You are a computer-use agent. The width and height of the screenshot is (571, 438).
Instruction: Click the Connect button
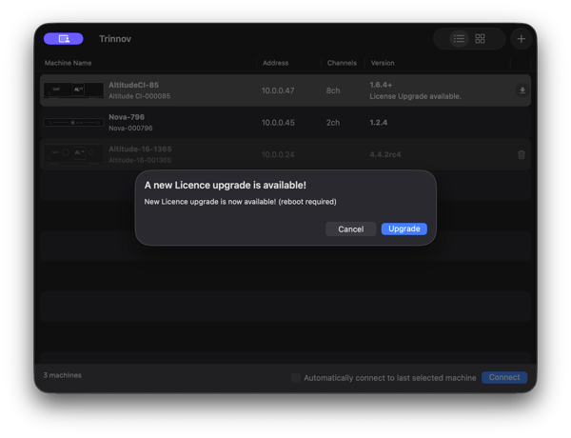[504, 377]
